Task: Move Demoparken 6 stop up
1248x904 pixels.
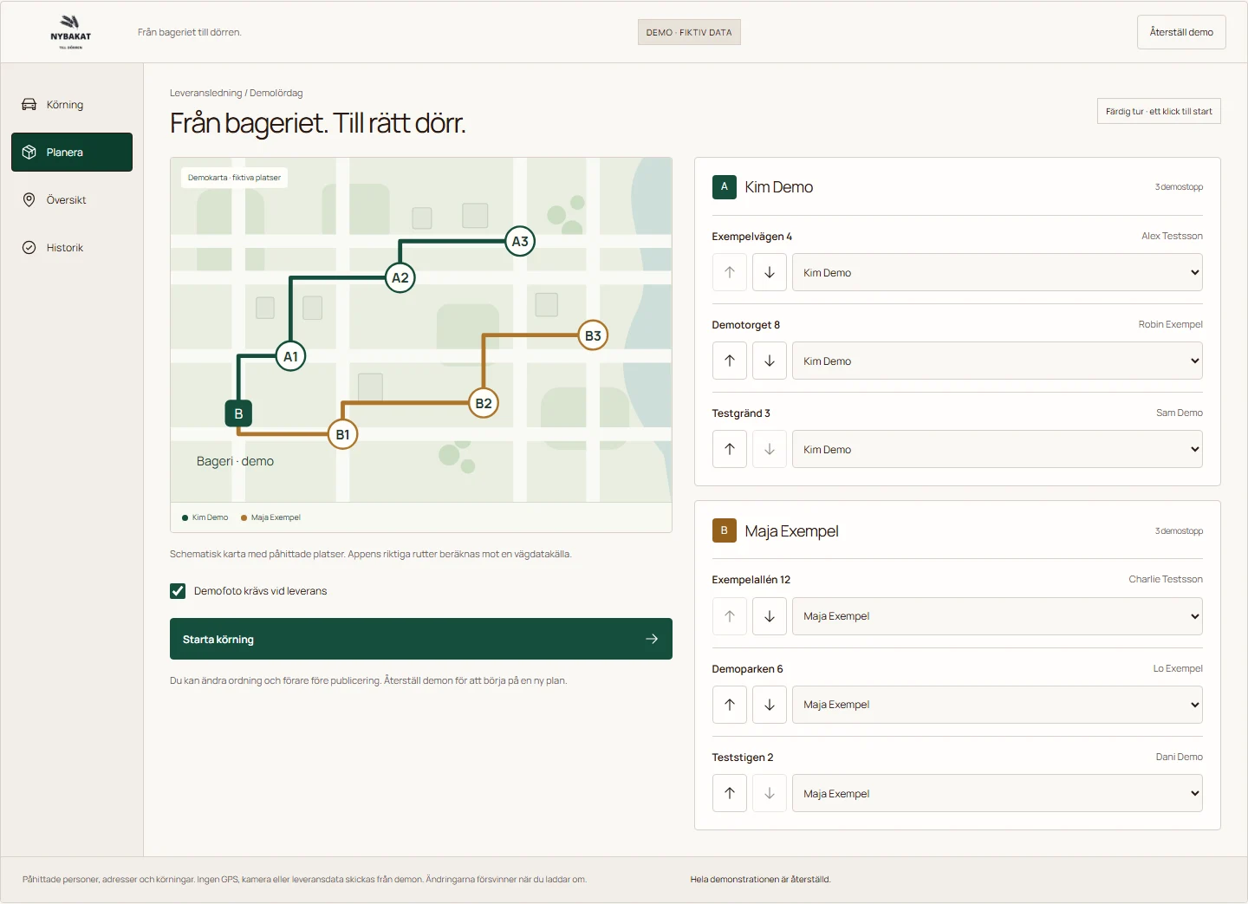Action: tap(730, 705)
